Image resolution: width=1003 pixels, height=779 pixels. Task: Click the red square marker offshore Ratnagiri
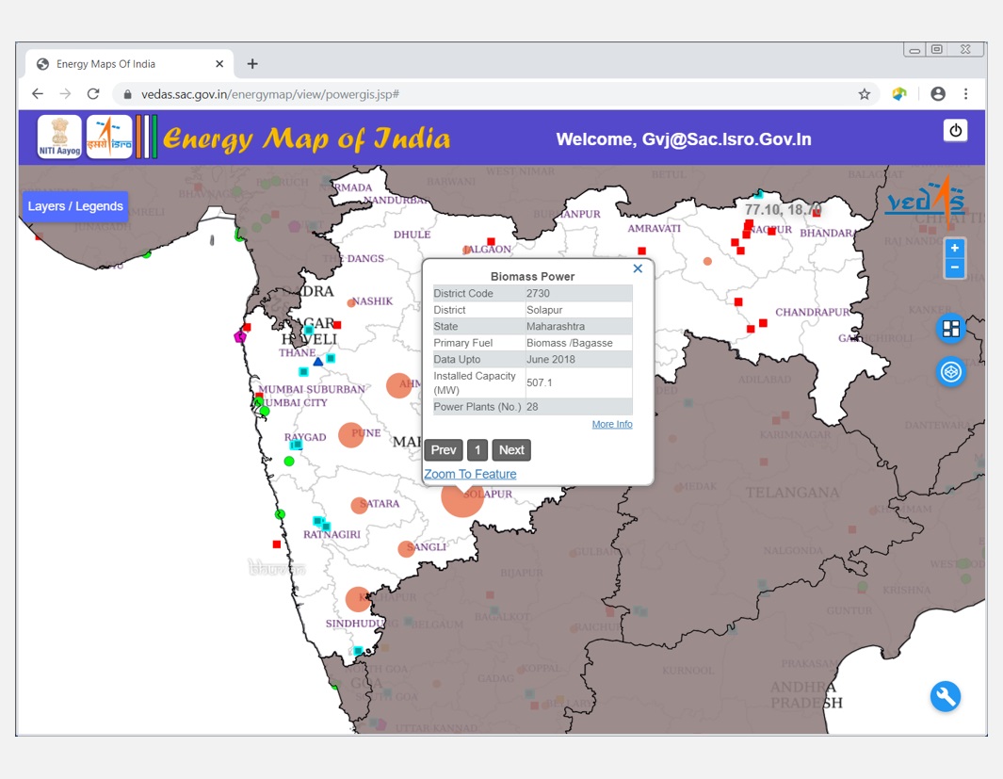coord(276,544)
